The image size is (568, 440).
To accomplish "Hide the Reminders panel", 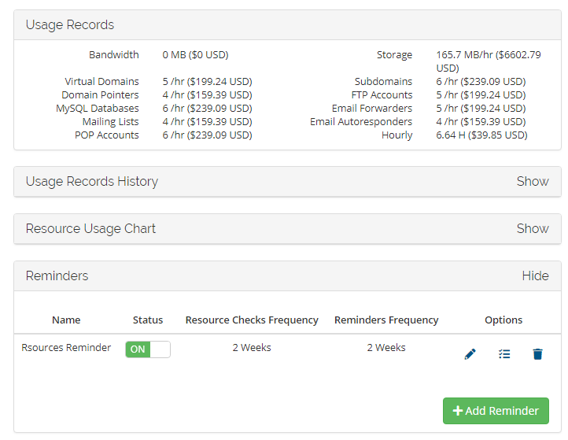I will [x=535, y=275].
